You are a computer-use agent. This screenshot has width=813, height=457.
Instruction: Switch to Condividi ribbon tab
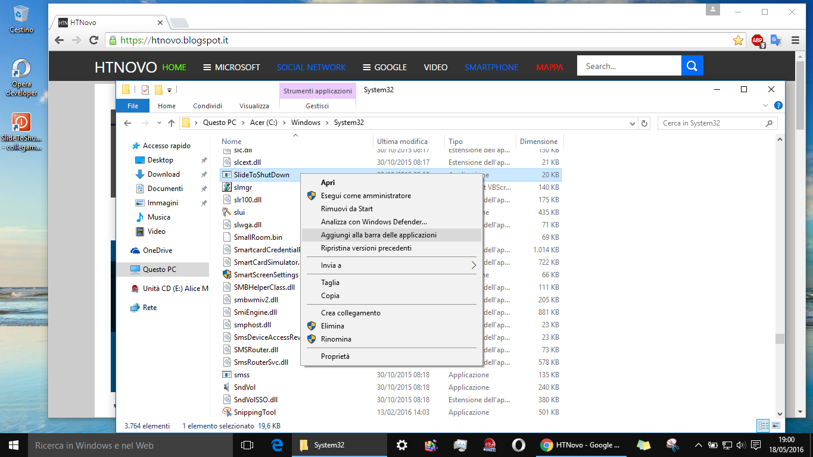[x=207, y=106]
